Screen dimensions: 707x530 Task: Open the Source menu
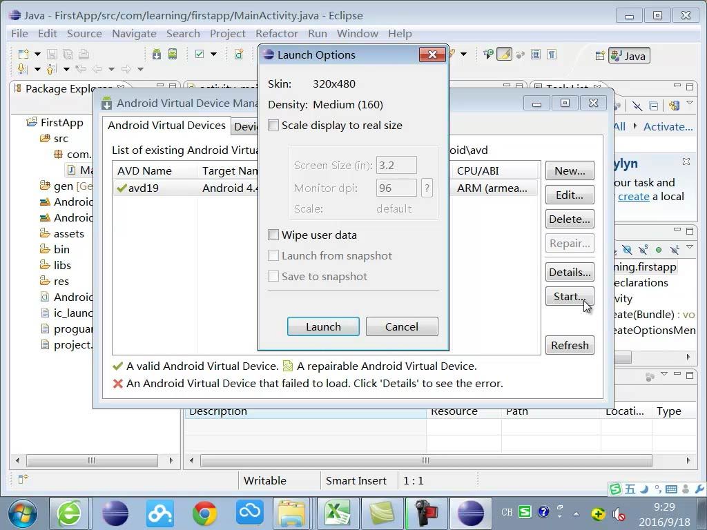84,34
